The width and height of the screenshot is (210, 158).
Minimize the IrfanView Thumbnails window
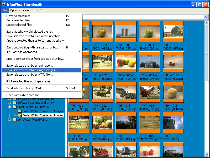[193, 4]
